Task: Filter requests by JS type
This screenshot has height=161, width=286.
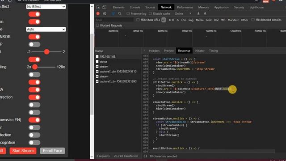Action: tap(178, 20)
